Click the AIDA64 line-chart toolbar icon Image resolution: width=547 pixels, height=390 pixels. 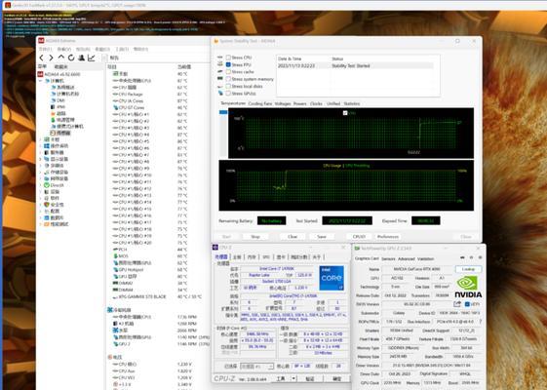point(92,58)
